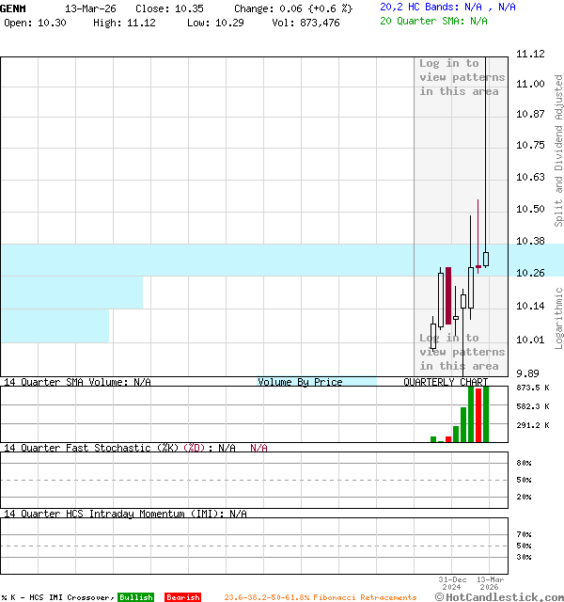This screenshot has width=564, height=602.
Task: Click the Volume By Price label
Action: [x=300, y=382]
